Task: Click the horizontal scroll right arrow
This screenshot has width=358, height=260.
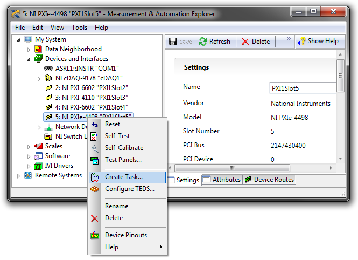Action: pyautogui.click(x=331, y=168)
